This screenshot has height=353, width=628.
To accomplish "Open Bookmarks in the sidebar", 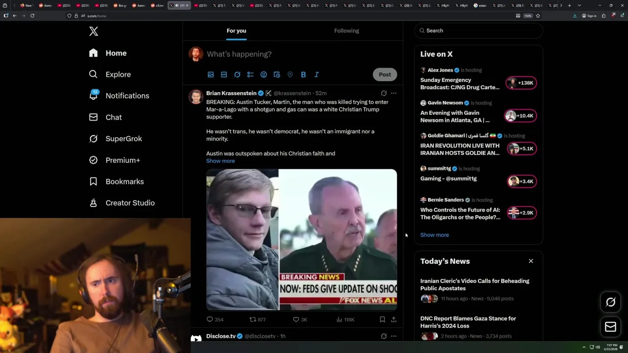I will [116, 181].
